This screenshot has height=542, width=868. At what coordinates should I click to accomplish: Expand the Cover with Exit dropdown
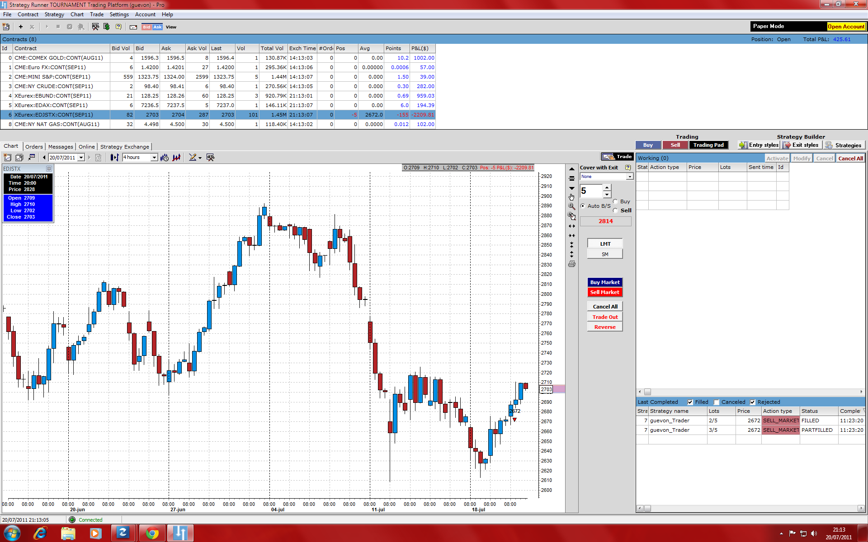pyautogui.click(x=629, y=177)
